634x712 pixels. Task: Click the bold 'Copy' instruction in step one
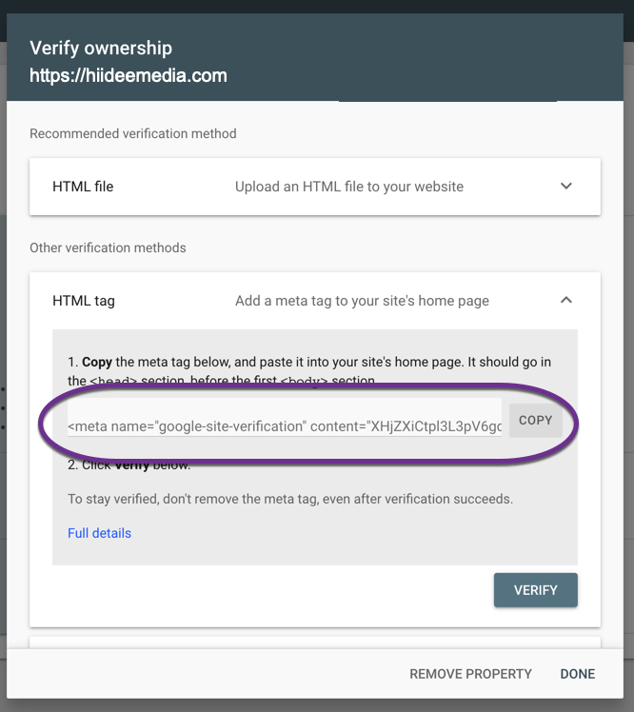97,363
